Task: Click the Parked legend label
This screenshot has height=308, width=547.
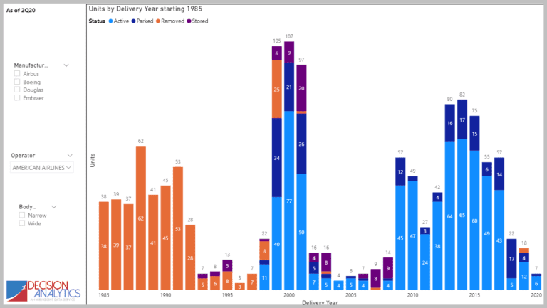Action: (x=145, y=21)
